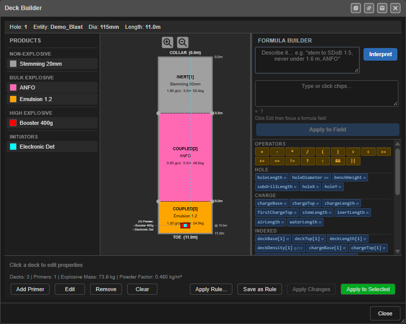Insert the deckTop[1] indexed chip
This screenshot has height=324, width=406.
tap(309, 239)
